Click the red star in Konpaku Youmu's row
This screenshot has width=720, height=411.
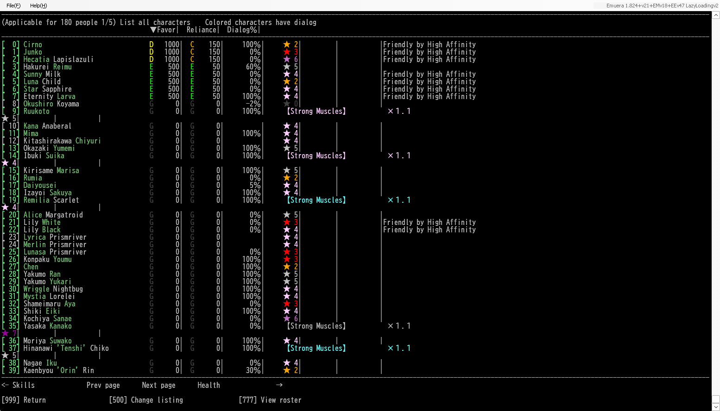pyautogui.click(x=287, y=259)
